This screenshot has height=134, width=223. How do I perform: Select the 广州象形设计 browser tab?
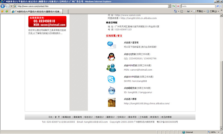[37, 12]
